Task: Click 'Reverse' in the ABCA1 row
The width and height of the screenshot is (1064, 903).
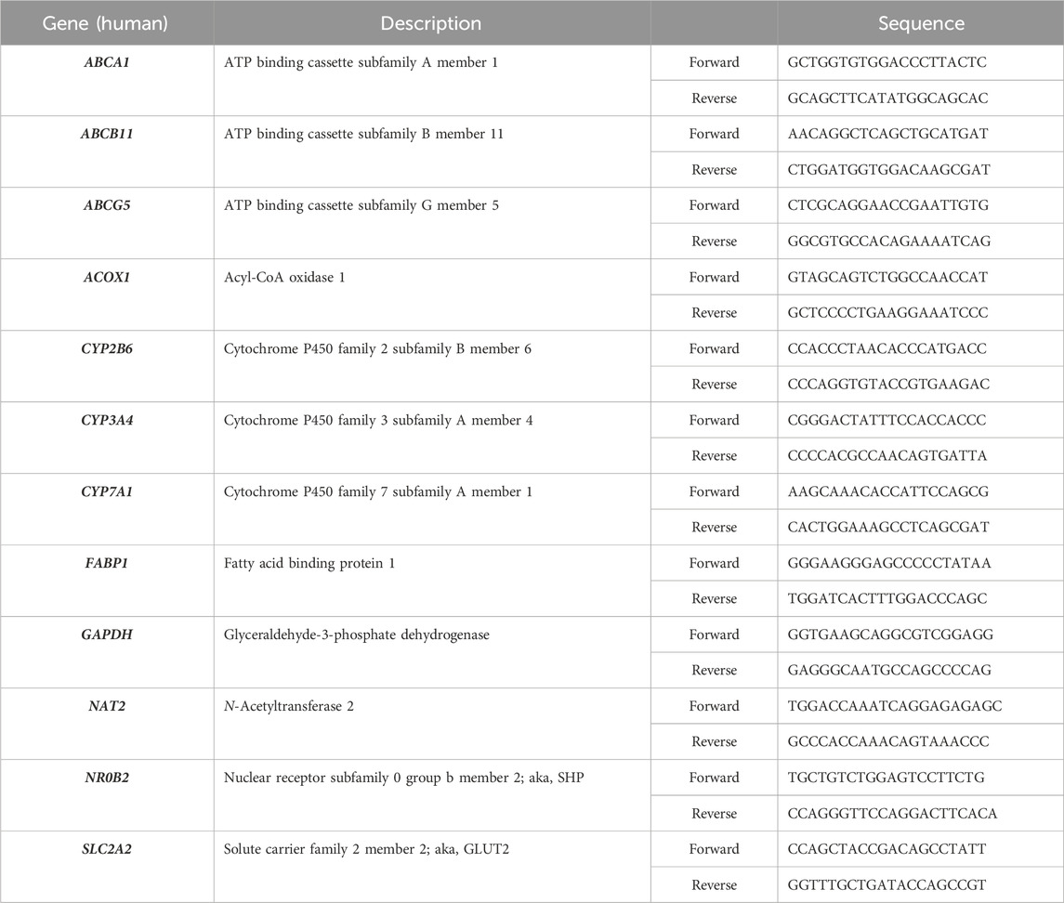Action: (x=714, y=98)
